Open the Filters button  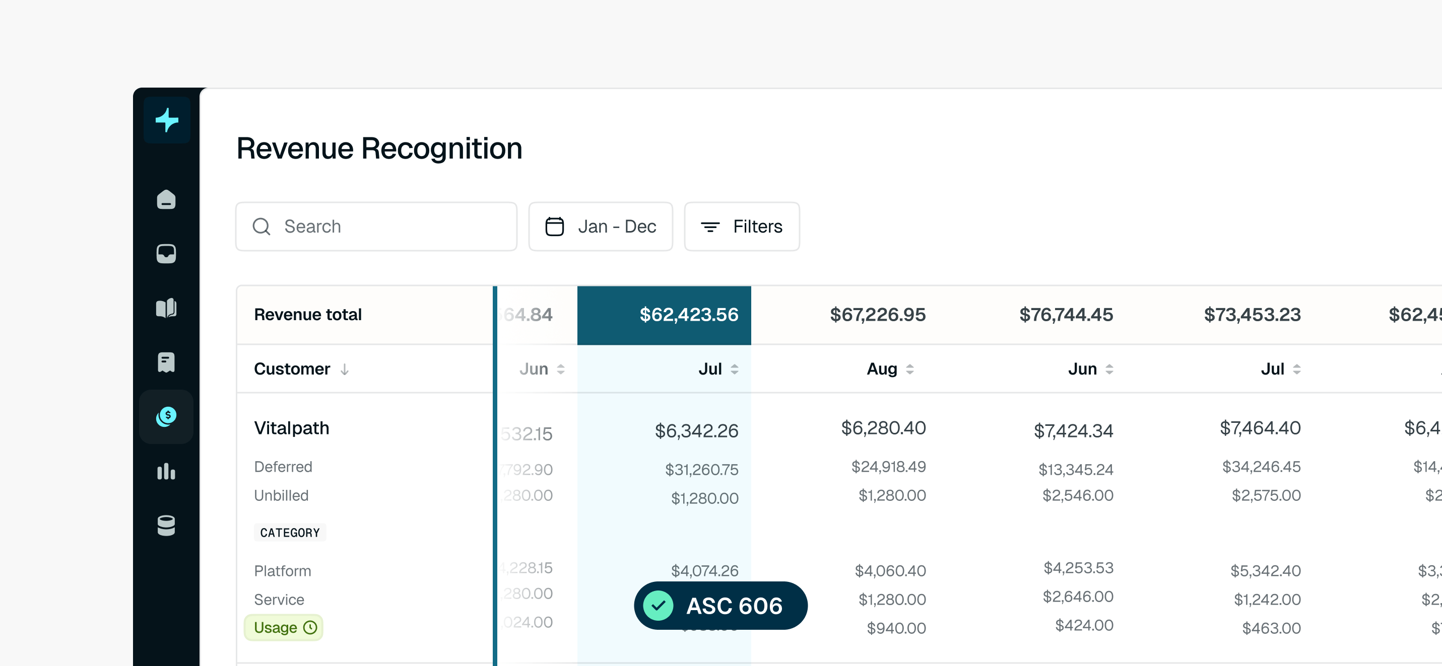pyautogui.click(x=742, y=227)
